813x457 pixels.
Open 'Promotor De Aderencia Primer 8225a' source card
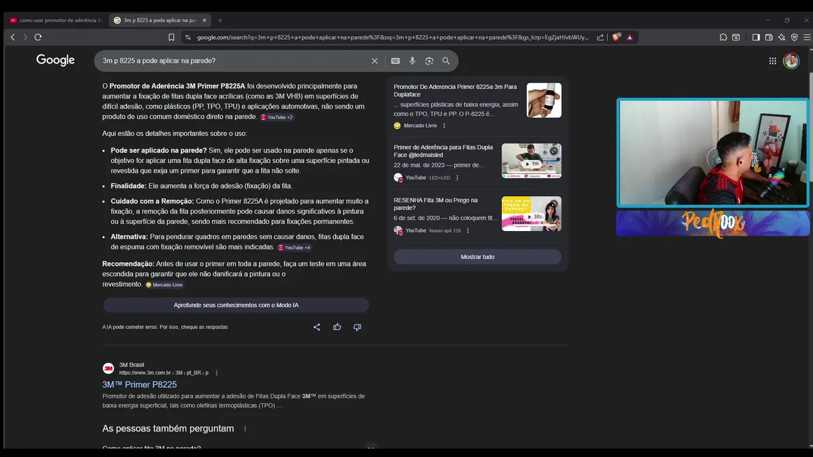click(455, 90)
